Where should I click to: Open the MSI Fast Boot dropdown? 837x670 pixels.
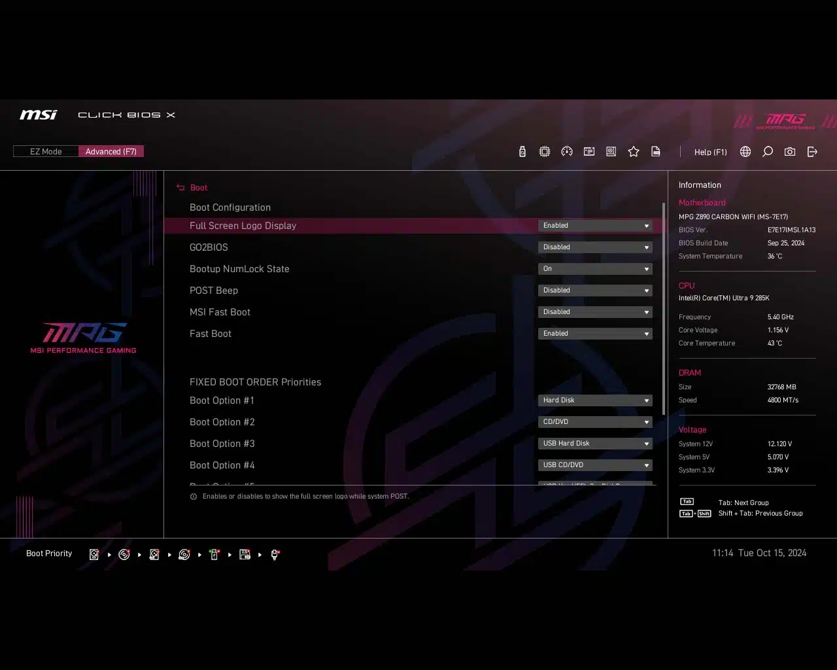[x=595, y=312]
